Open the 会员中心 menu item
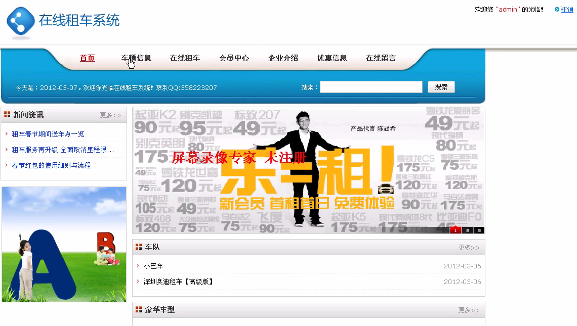Screen dimensions: 577x326 coord(234,58)
